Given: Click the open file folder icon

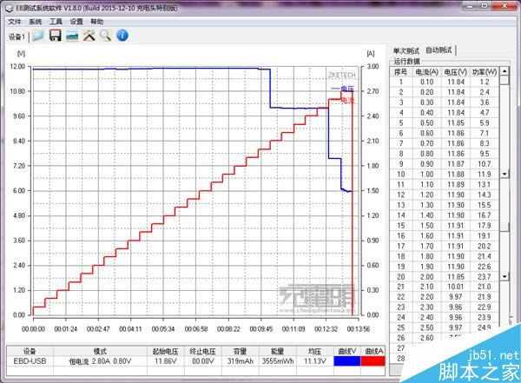Looking at the screenshot, I should click(37, 36).
